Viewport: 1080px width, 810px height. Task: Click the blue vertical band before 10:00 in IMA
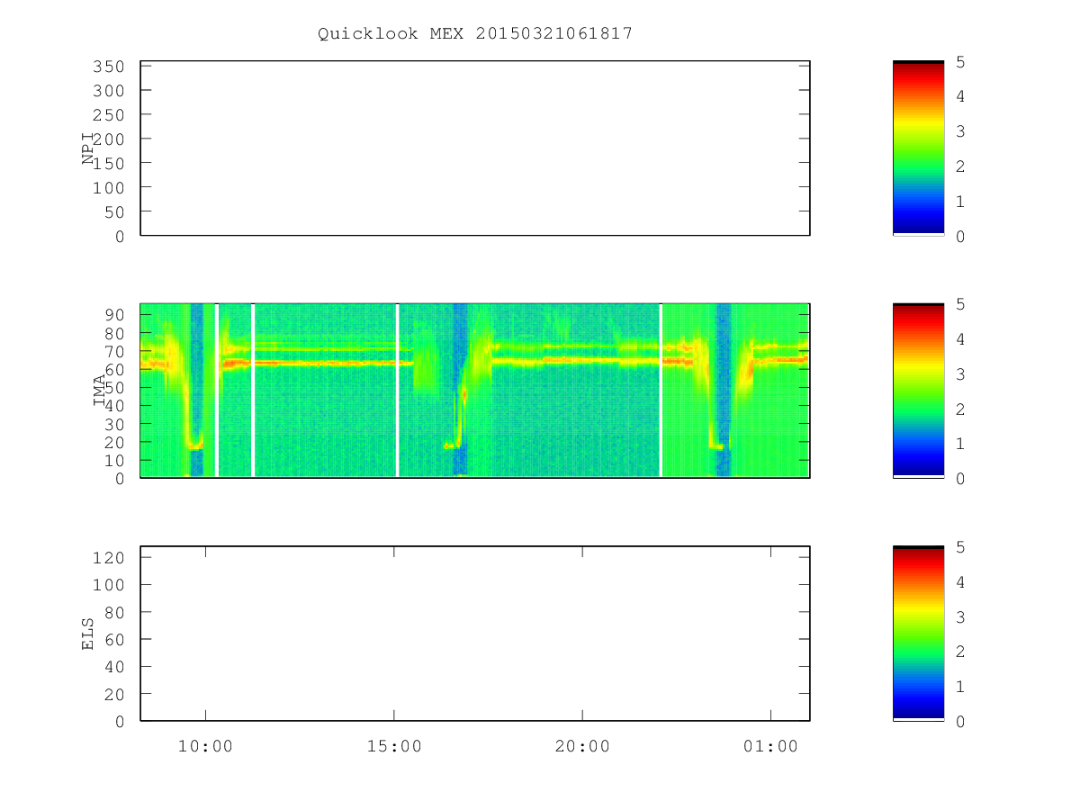pos(196,391)
